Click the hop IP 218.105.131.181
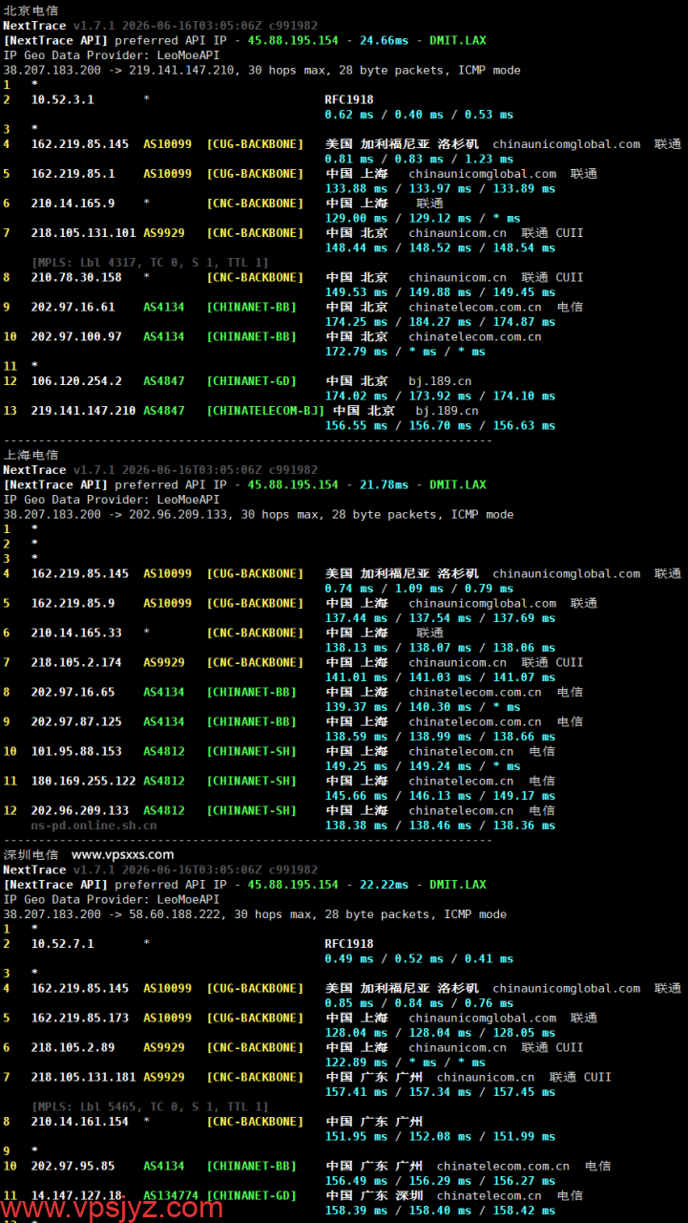688x1223 pixels. [84, 1077]
